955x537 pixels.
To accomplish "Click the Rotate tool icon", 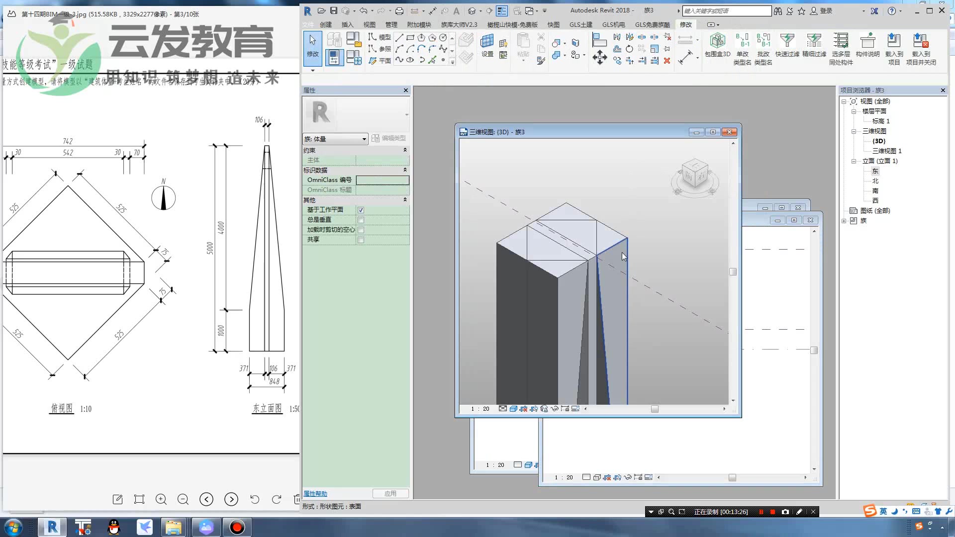I will coord(629,49).
